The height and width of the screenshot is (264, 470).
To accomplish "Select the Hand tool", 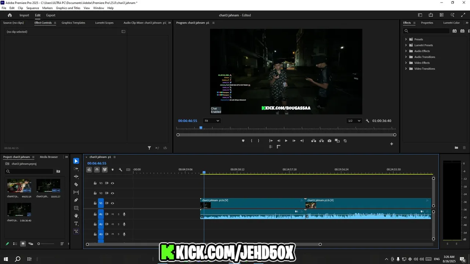I will point(76,216).
